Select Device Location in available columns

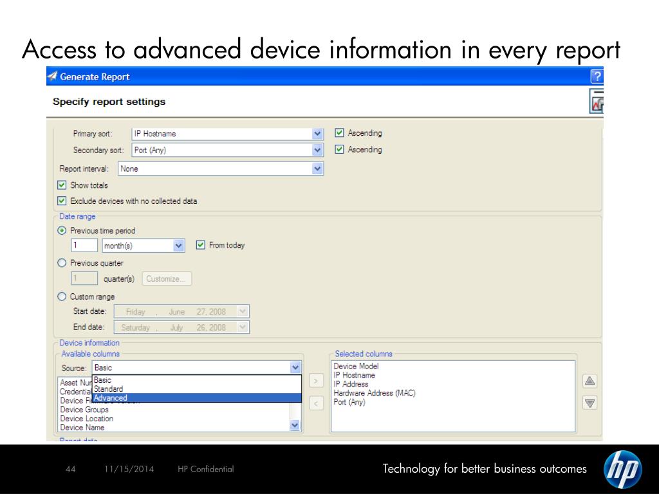coord(87,418)
